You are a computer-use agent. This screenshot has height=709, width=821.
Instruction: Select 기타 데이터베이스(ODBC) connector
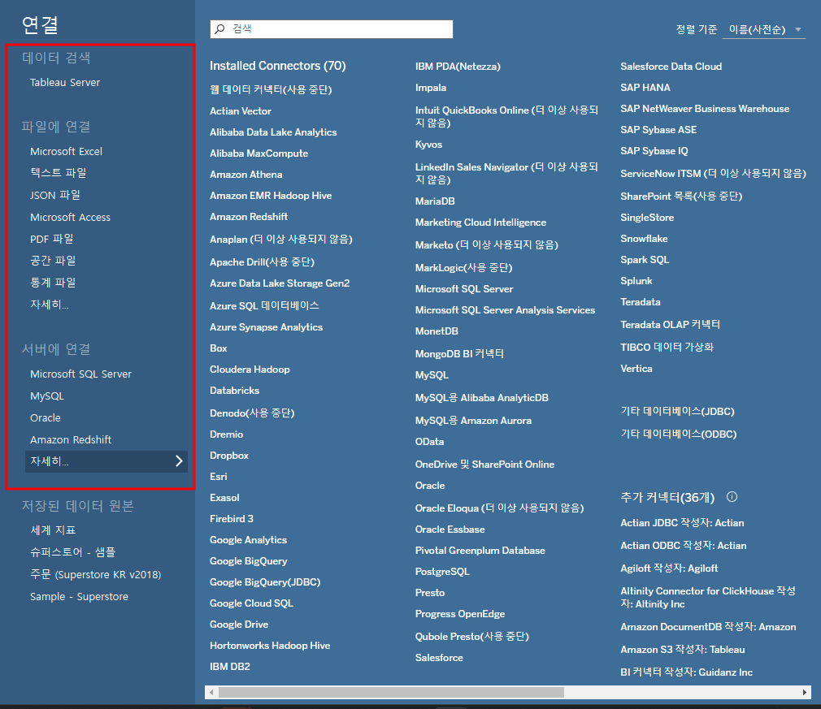point(678,434)
